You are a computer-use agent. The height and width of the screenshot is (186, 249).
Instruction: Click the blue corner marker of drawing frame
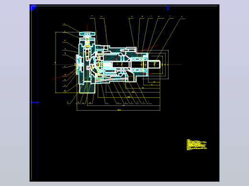(x=33, y=8)
